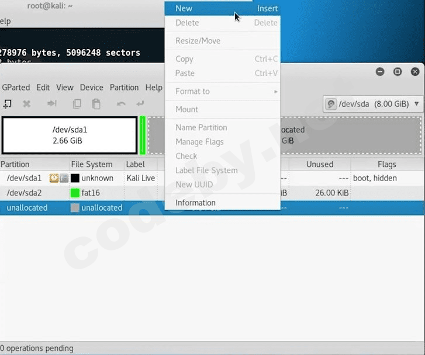Click the boot, hidden flags cell
The width and height of the screenshot is (425, 355).
pos(375,178)
